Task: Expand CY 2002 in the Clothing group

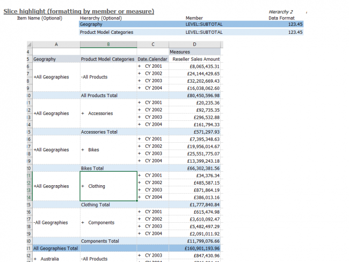Action: pos(140,183)
